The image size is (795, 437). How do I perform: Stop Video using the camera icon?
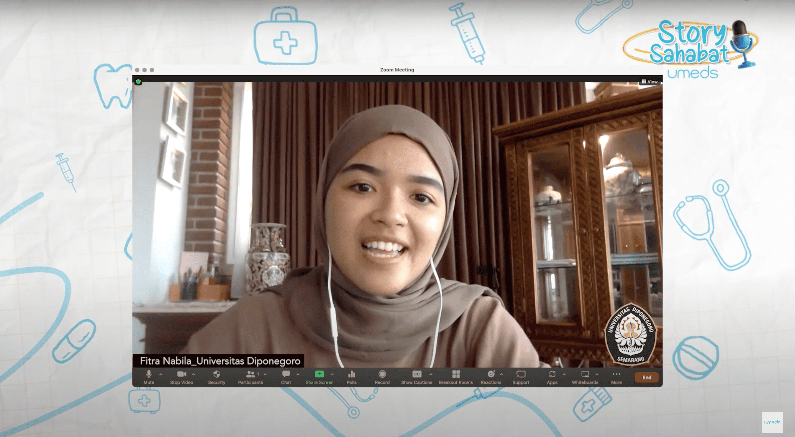[181, 377]
